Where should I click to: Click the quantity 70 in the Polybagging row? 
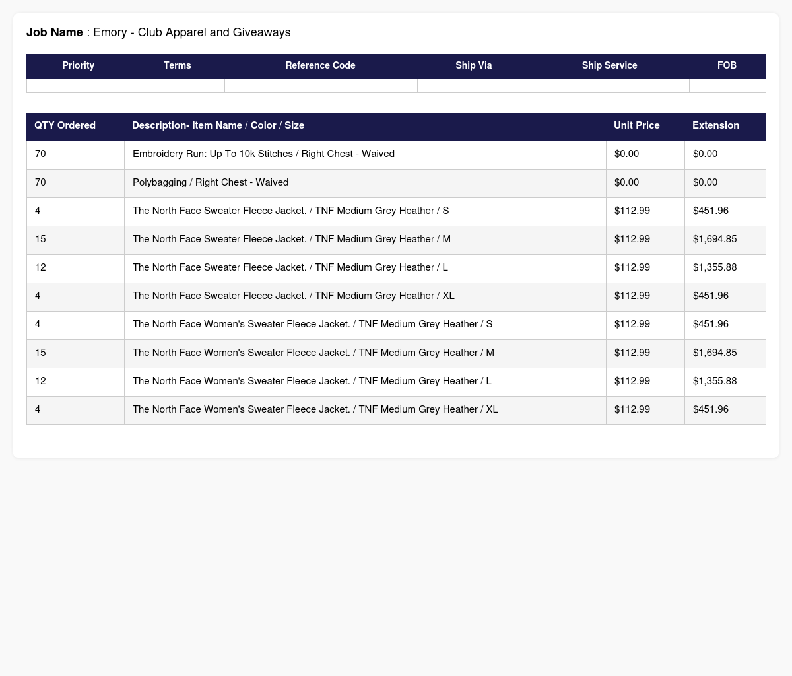[x=40, y=182]
